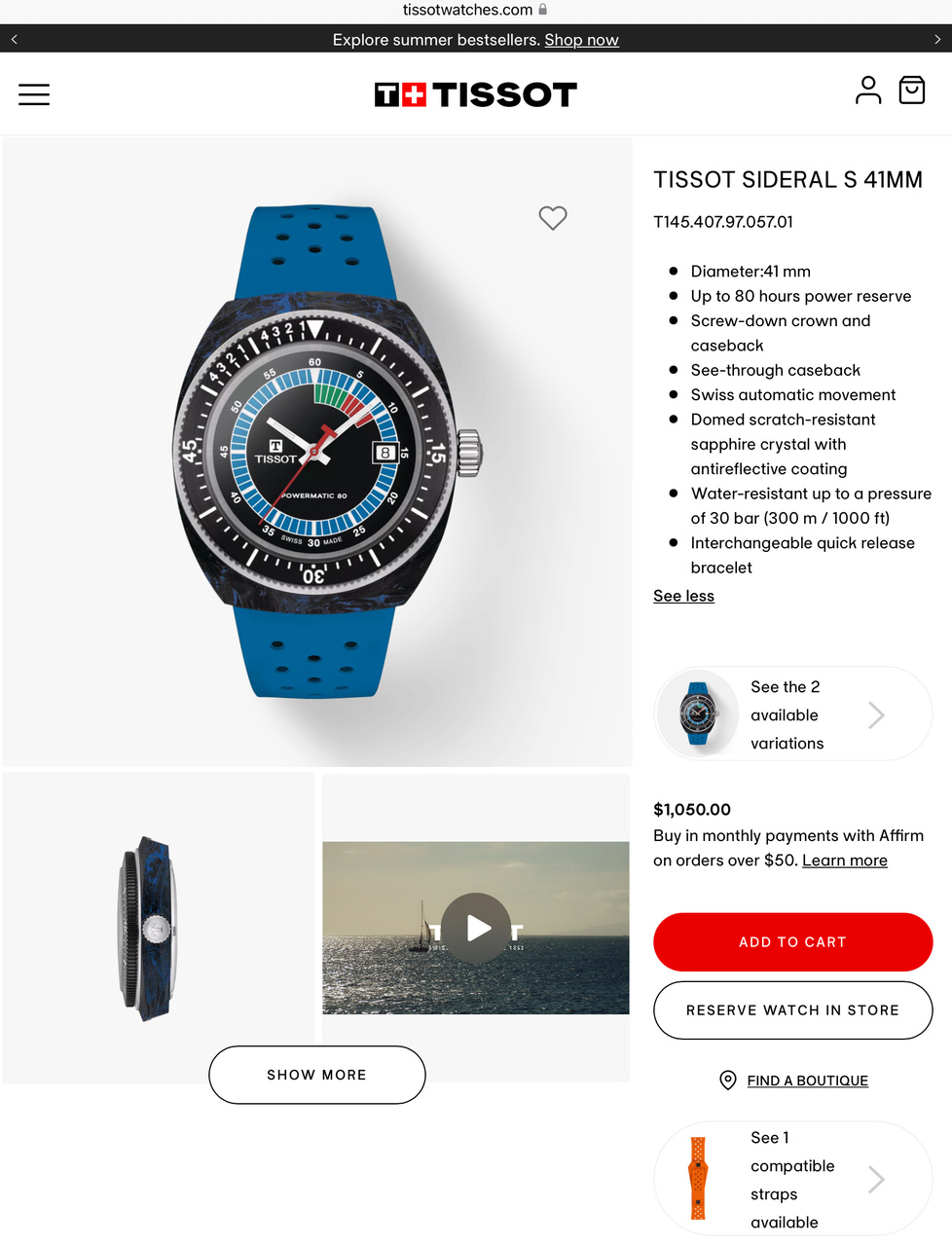Open the user account icon
Screen dimensions: 952x1246
867,91
